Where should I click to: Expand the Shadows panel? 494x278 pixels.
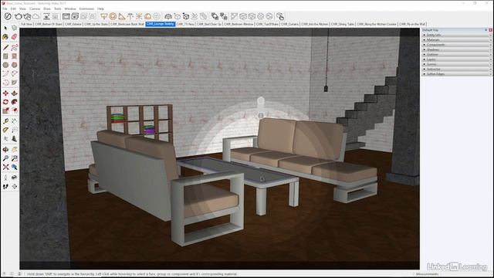[456, 49]
